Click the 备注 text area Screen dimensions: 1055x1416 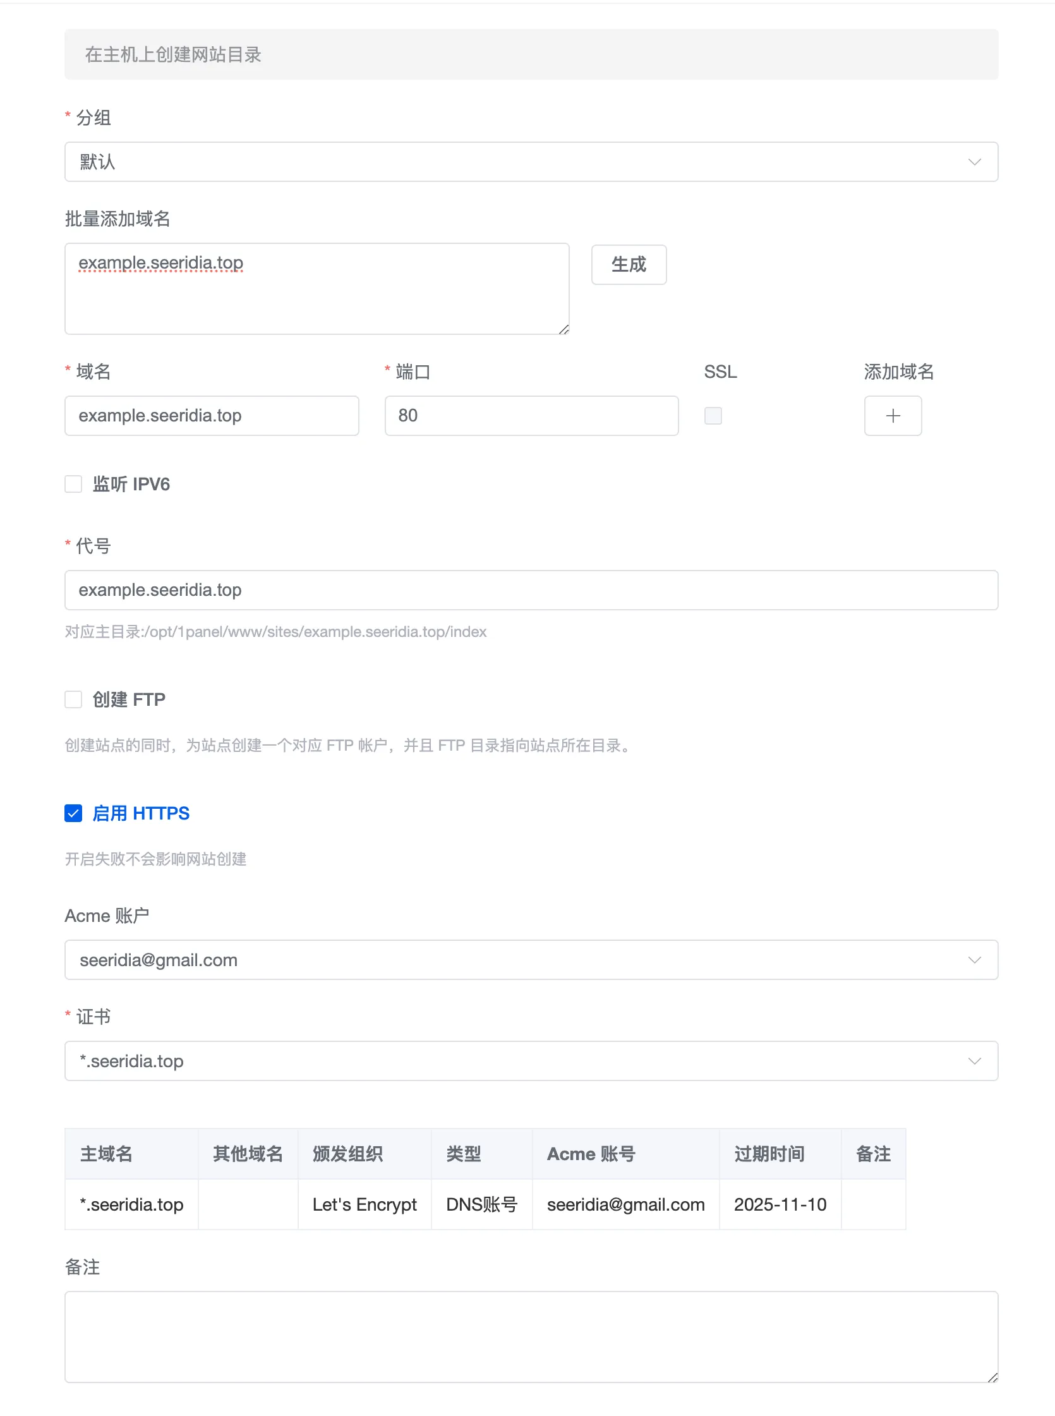[x=531, y=1337]
